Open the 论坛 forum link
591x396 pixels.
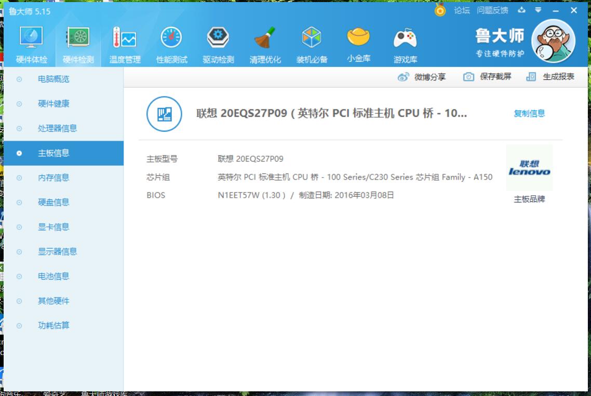(462, 10)
